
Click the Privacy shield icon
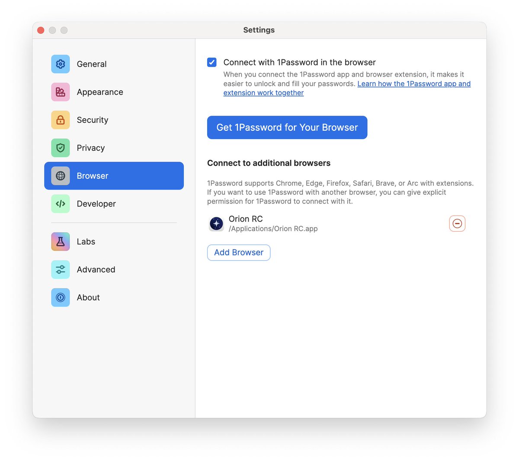pyautogui.click(x=61, y=148)
